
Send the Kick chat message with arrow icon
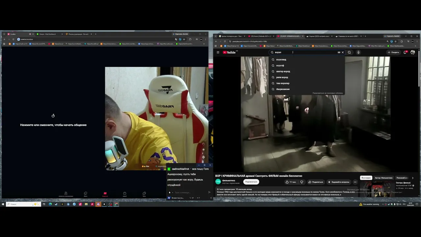coord(209,193)
